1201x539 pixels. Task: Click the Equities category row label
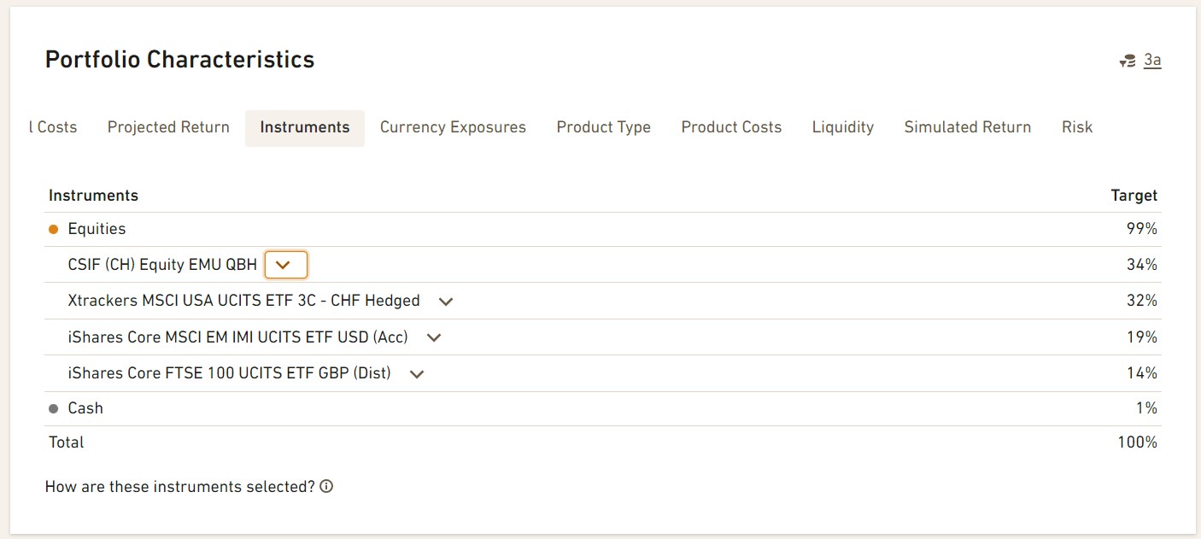coord(97,229)
